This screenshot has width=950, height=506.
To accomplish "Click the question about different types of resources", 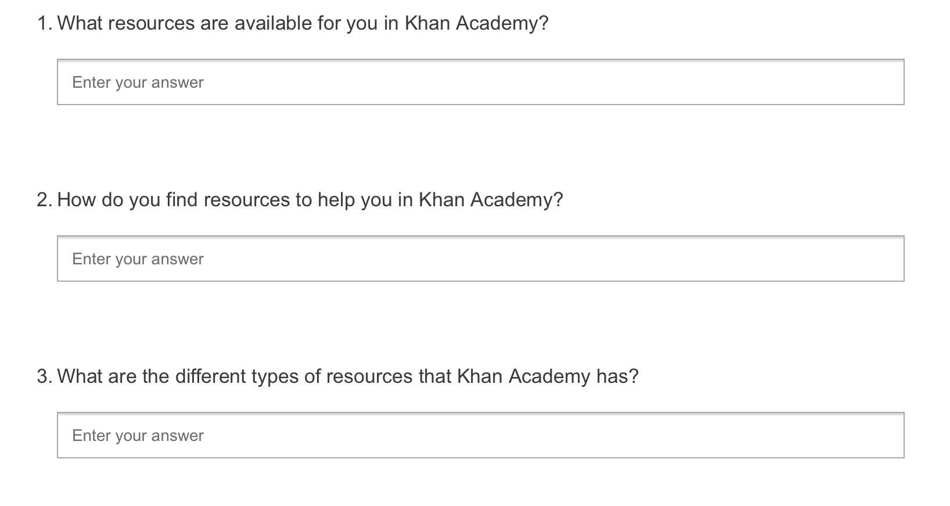I will click(347, 376).
